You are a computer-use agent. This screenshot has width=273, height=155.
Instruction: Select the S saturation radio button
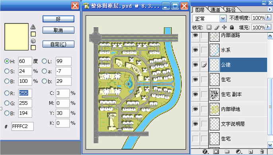coord(7,71)
